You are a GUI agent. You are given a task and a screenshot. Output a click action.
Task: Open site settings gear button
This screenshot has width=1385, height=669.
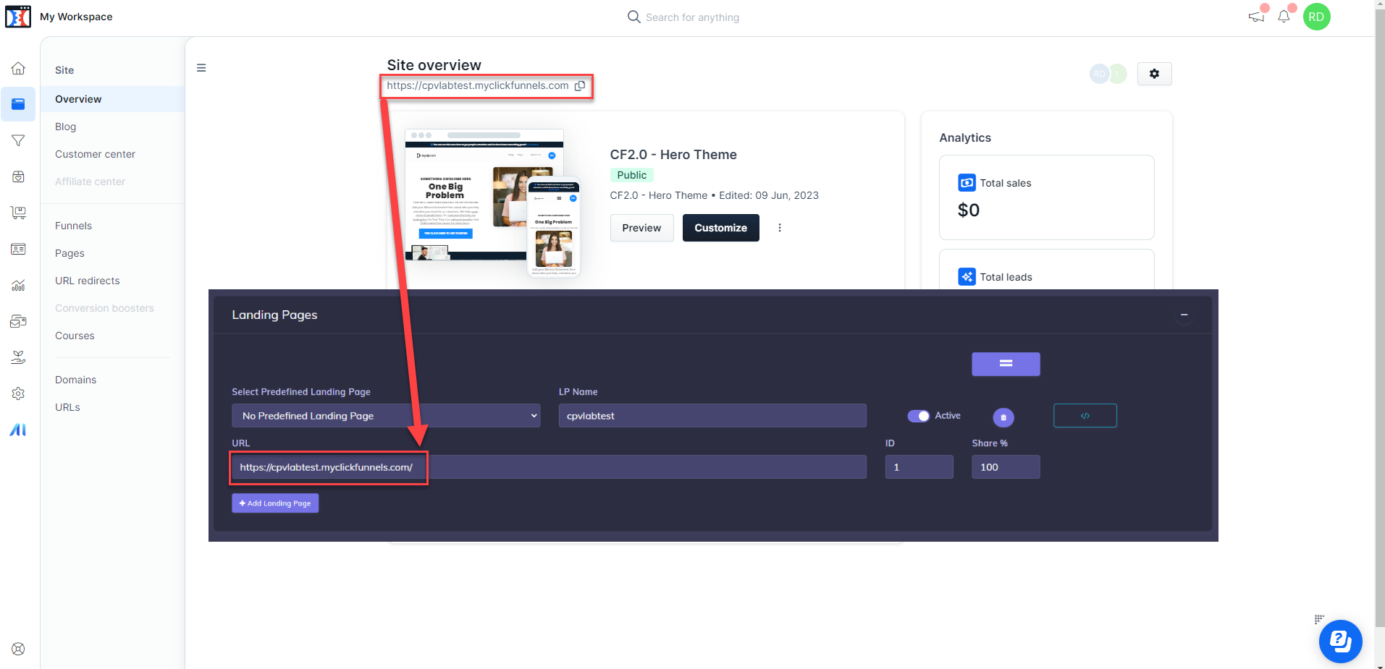[x=1154, y=74]
